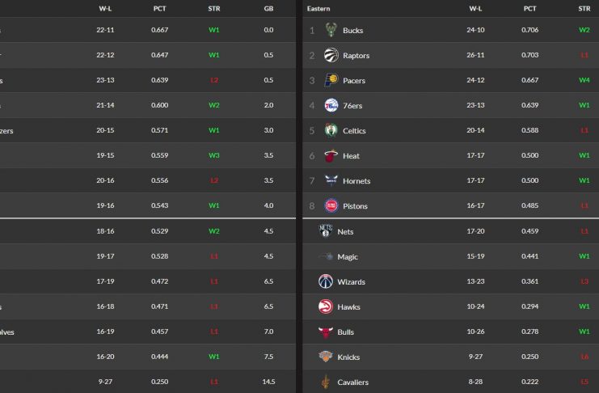The width and height of the screenshot is (599, 393).
Task: Click the Raptors team logo
Action: (x=331, y=56)
